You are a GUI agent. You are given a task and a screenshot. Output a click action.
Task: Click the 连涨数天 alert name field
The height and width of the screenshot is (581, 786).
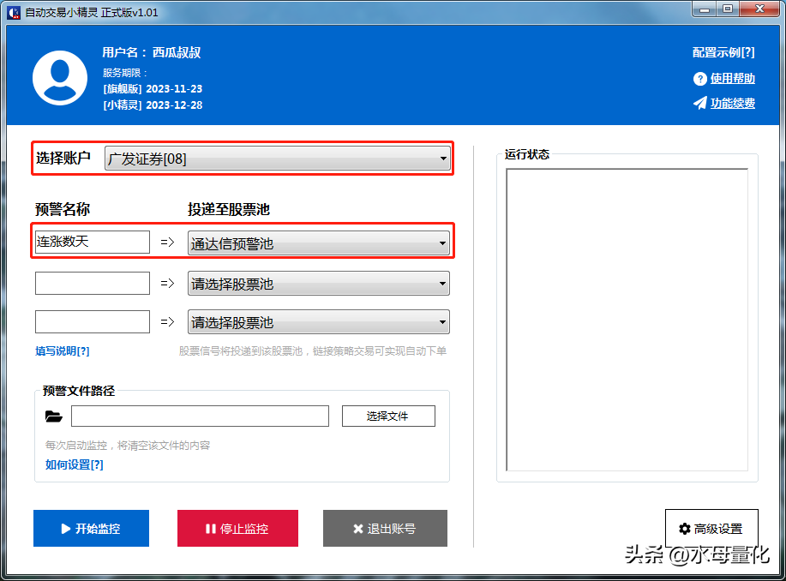[92, 242]
